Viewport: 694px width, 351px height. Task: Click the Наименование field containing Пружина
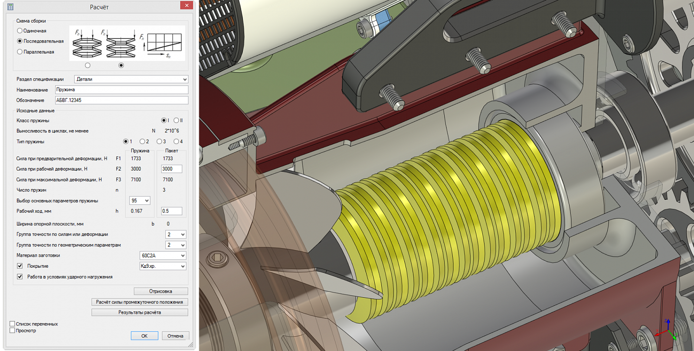(121, 90)
